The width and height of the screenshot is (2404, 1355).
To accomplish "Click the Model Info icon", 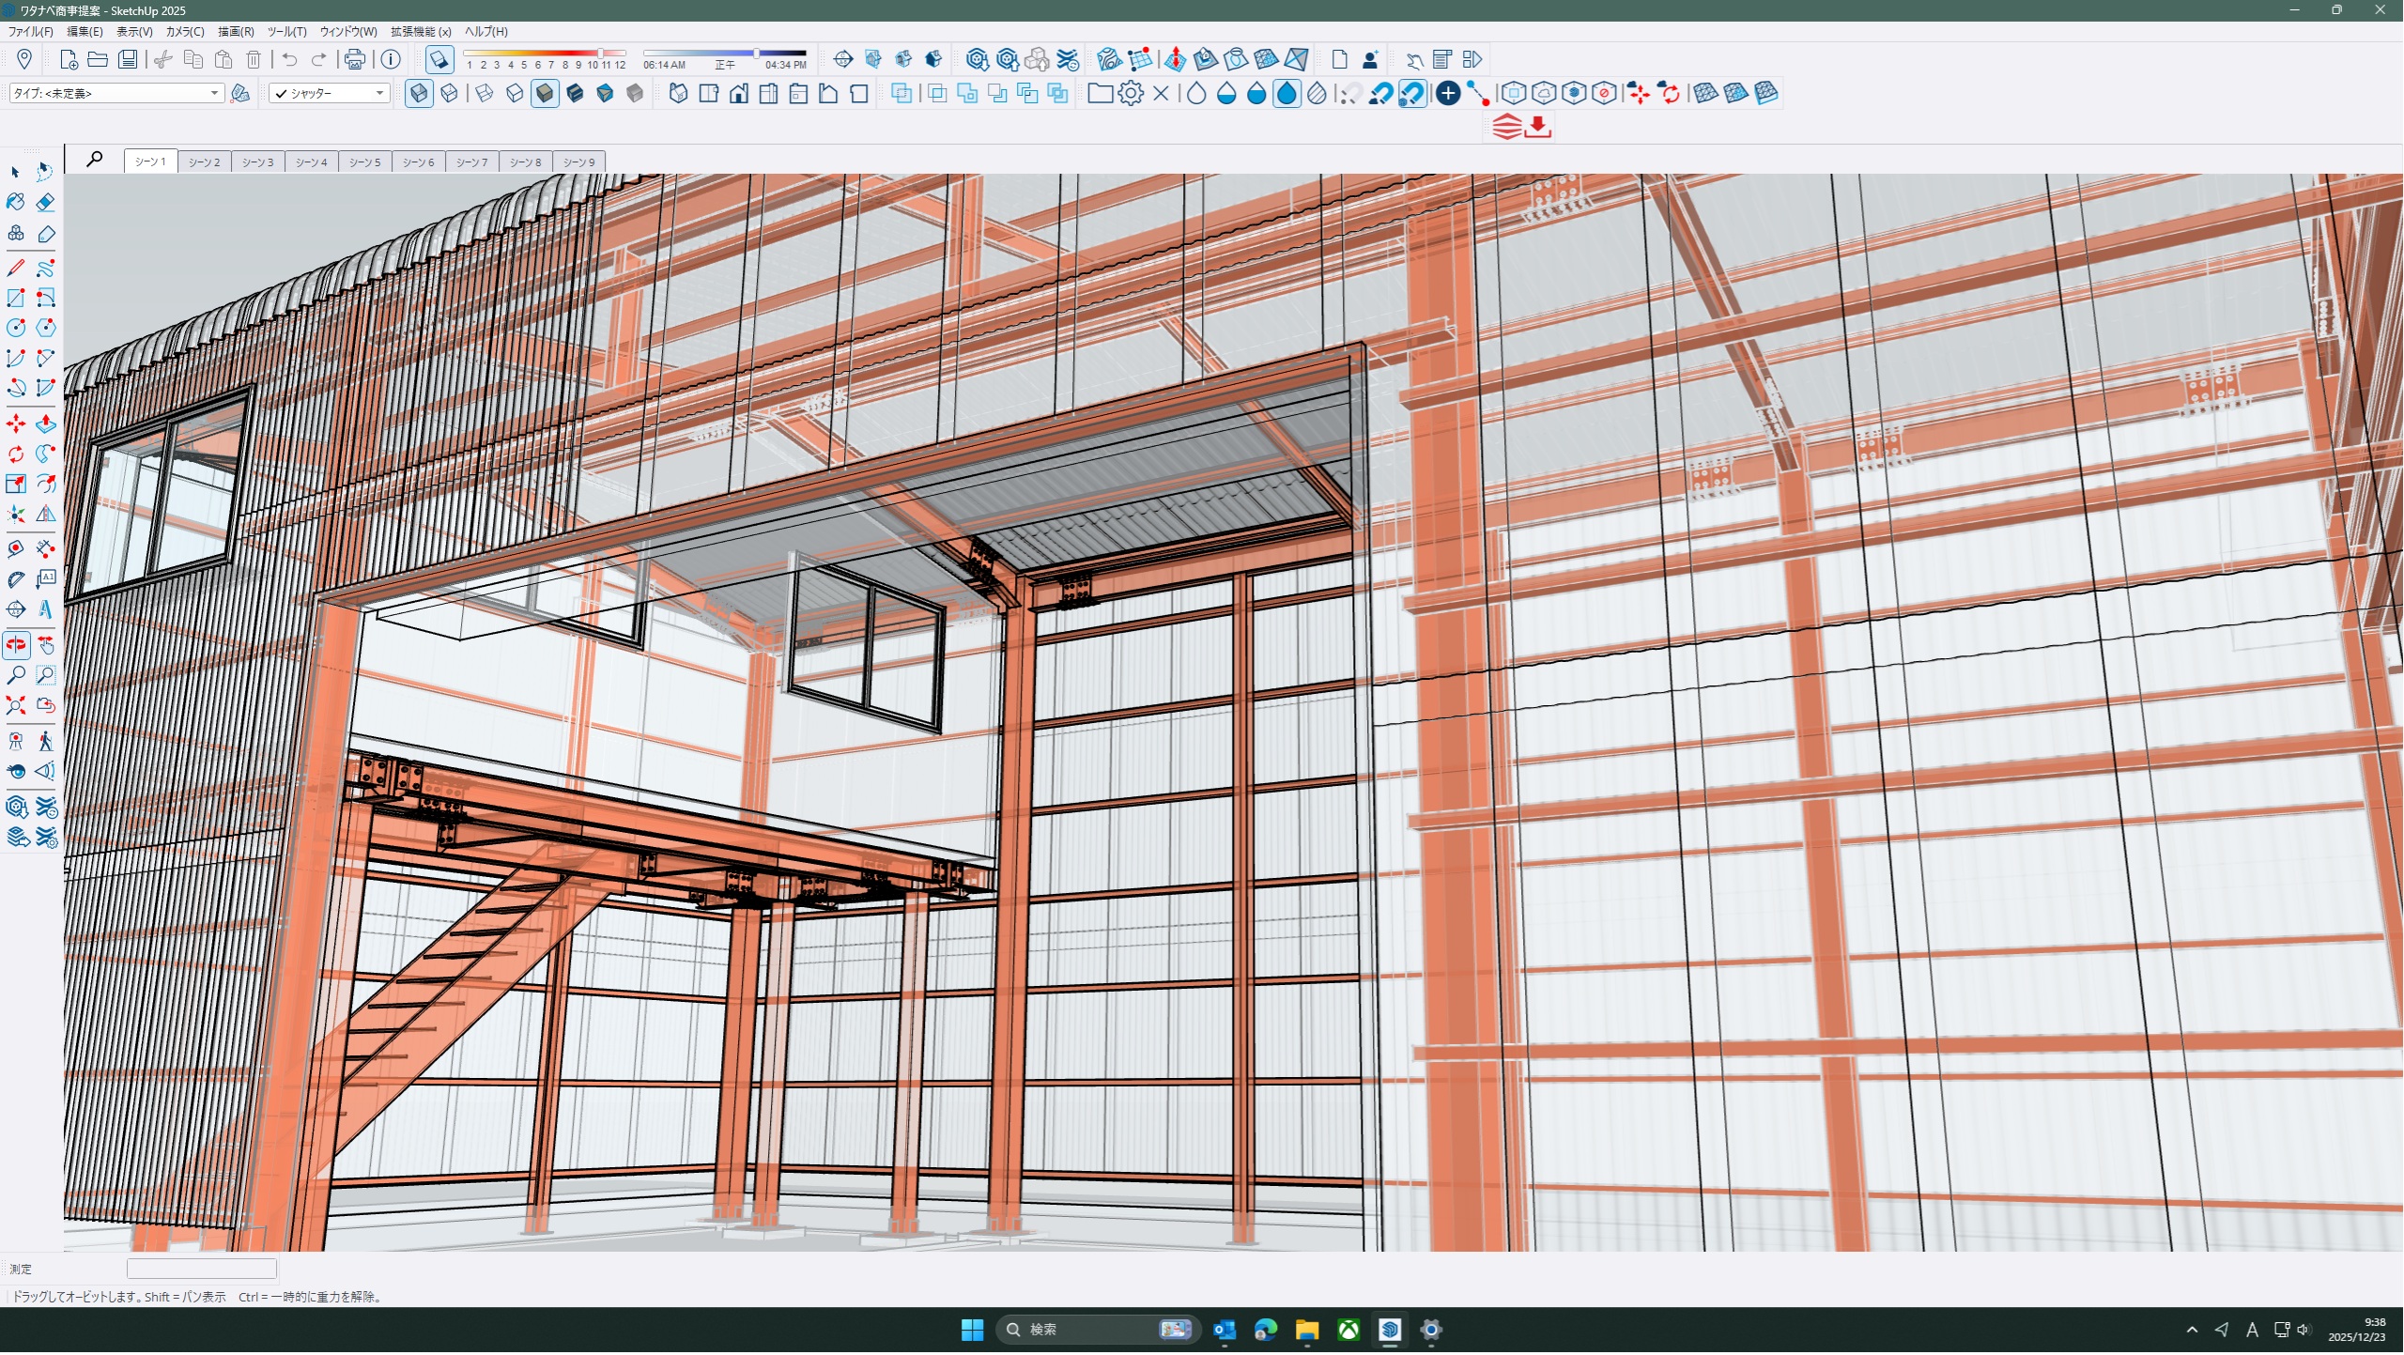I will [x=391, y=60].
